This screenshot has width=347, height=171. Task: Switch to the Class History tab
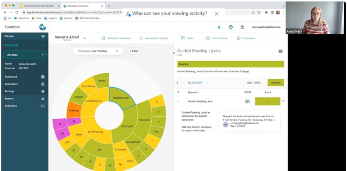point(217,38)
